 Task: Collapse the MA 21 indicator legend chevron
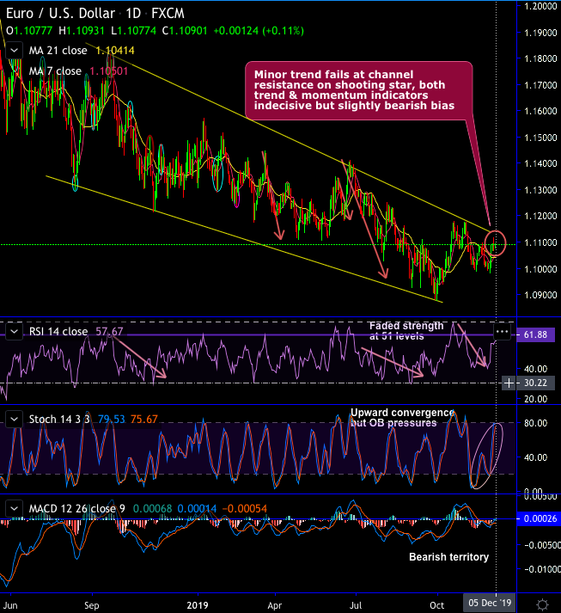(14, 51)
